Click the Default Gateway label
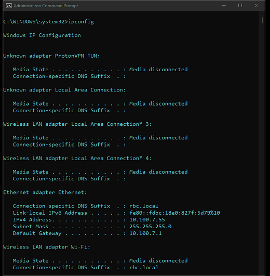This screenshot has width=270, height=276. coord(37,233)
